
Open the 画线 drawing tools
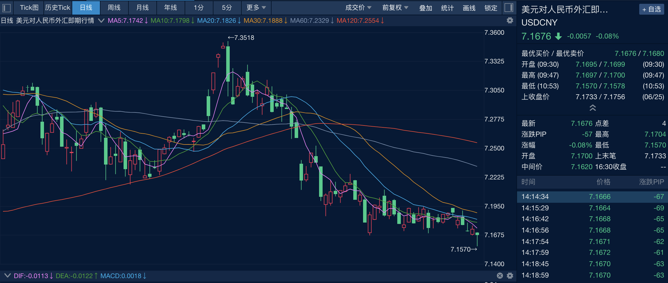coord(469,8)
